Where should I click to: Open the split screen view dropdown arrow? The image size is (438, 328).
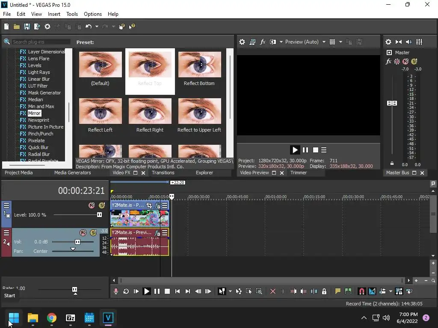point(281,42)
